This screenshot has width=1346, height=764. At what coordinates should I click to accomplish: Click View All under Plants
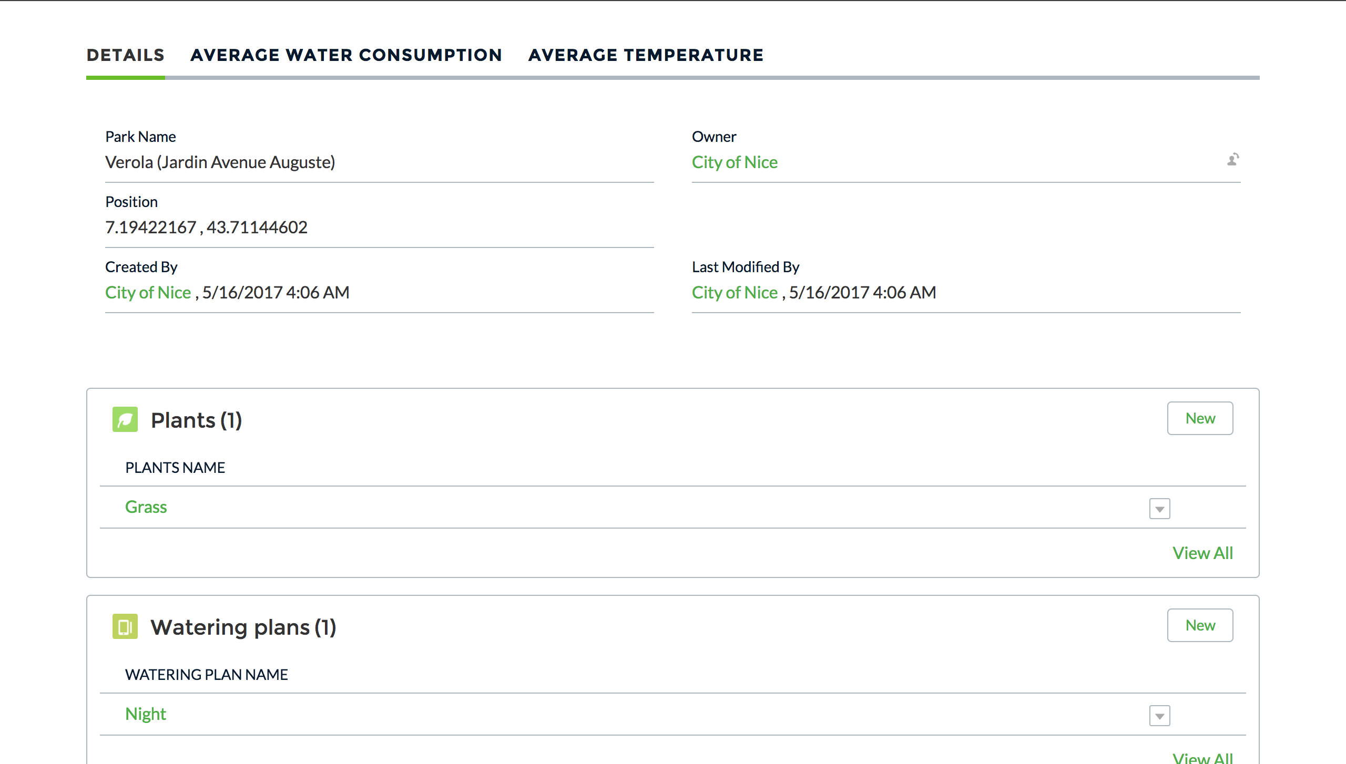pos(1202,553)
